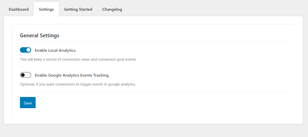The height and width of the screenshot is (137, 308).
Task: Disable the Local Analytics toggle switch
Action: [x=26, y=50]
